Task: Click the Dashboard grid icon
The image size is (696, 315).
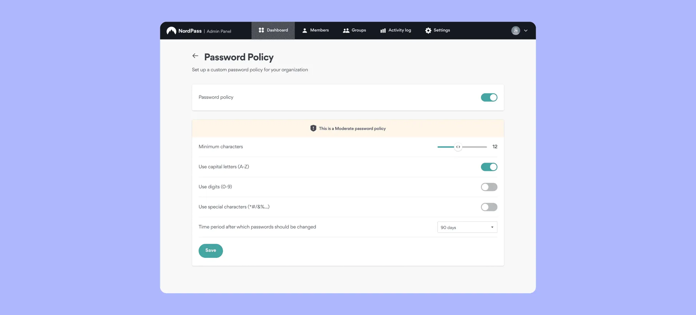Action: (x=261, y=30)
